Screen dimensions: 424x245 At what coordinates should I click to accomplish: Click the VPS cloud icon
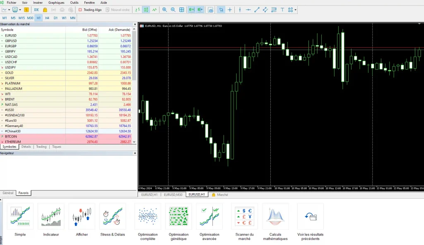click(62, 10)
